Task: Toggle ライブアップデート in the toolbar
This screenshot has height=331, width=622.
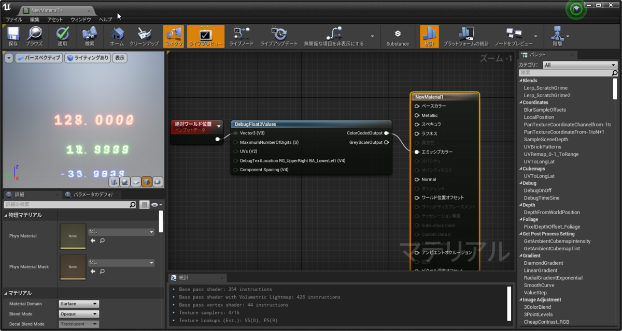Action: pyautogui.click(x=279, y=36)
